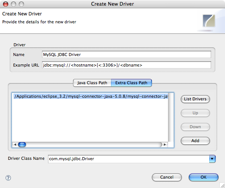Viewport: 225px width, 188px height.
Task: Move the entry with the Up button
Action: pos(195,113)
